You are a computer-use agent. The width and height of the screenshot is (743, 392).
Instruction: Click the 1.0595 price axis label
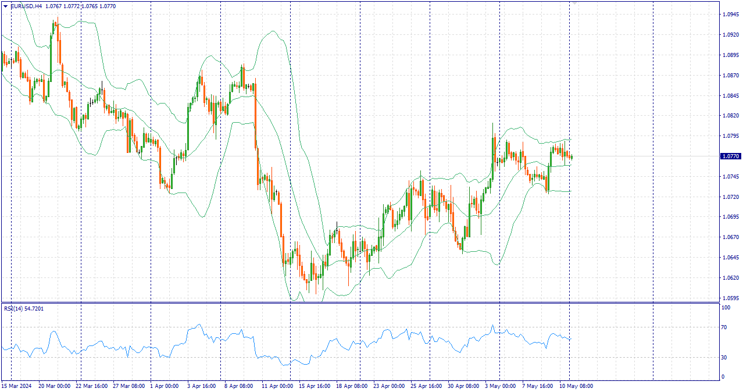coord(730,298)
